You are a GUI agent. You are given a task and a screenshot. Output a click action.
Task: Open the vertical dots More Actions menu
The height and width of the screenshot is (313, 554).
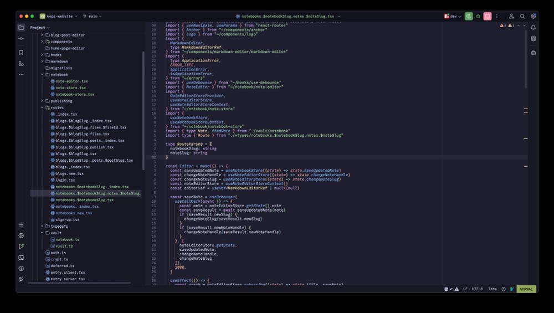pyautogui.click(x=497, y=16)
